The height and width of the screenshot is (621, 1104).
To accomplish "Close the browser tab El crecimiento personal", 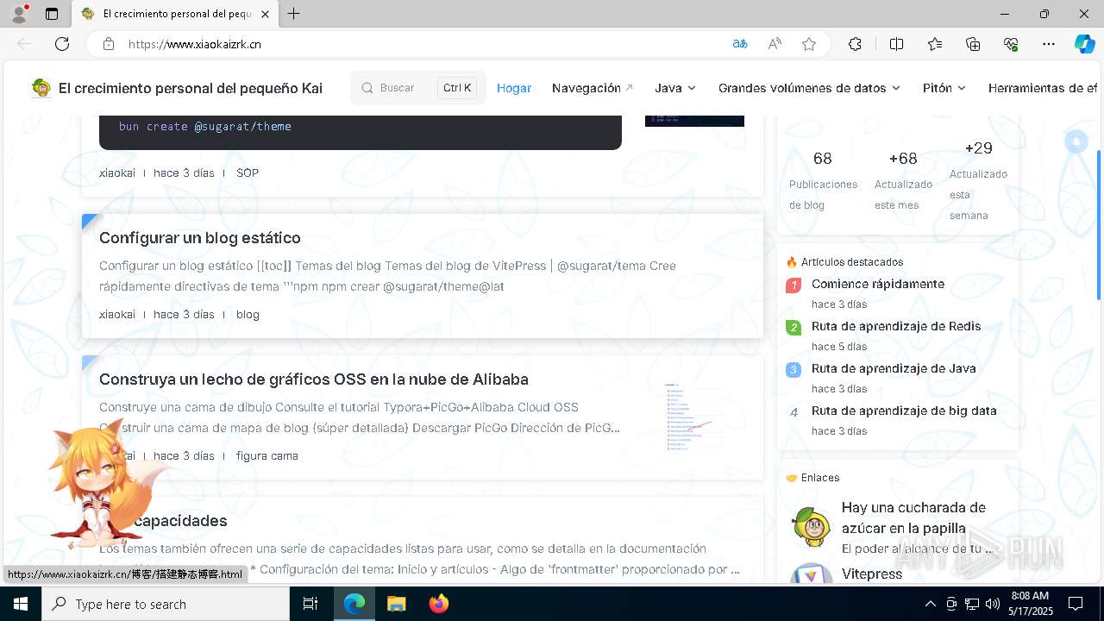I will (x=265, y=14).
